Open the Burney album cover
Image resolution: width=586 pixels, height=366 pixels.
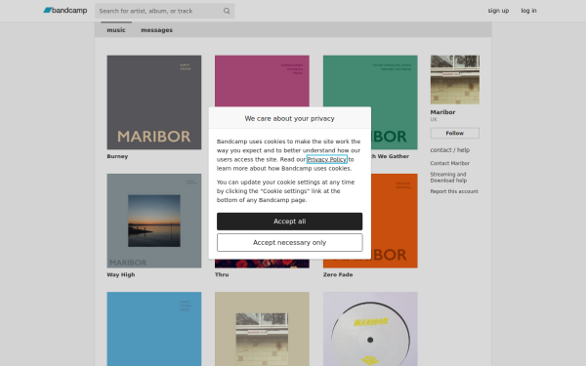click(154, 102)
